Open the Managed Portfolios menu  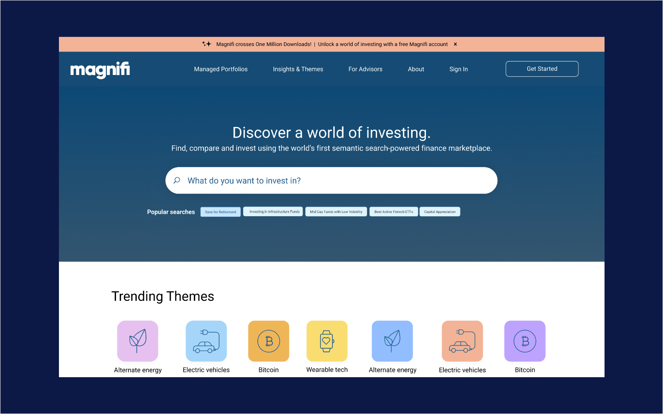coord(221,69)
